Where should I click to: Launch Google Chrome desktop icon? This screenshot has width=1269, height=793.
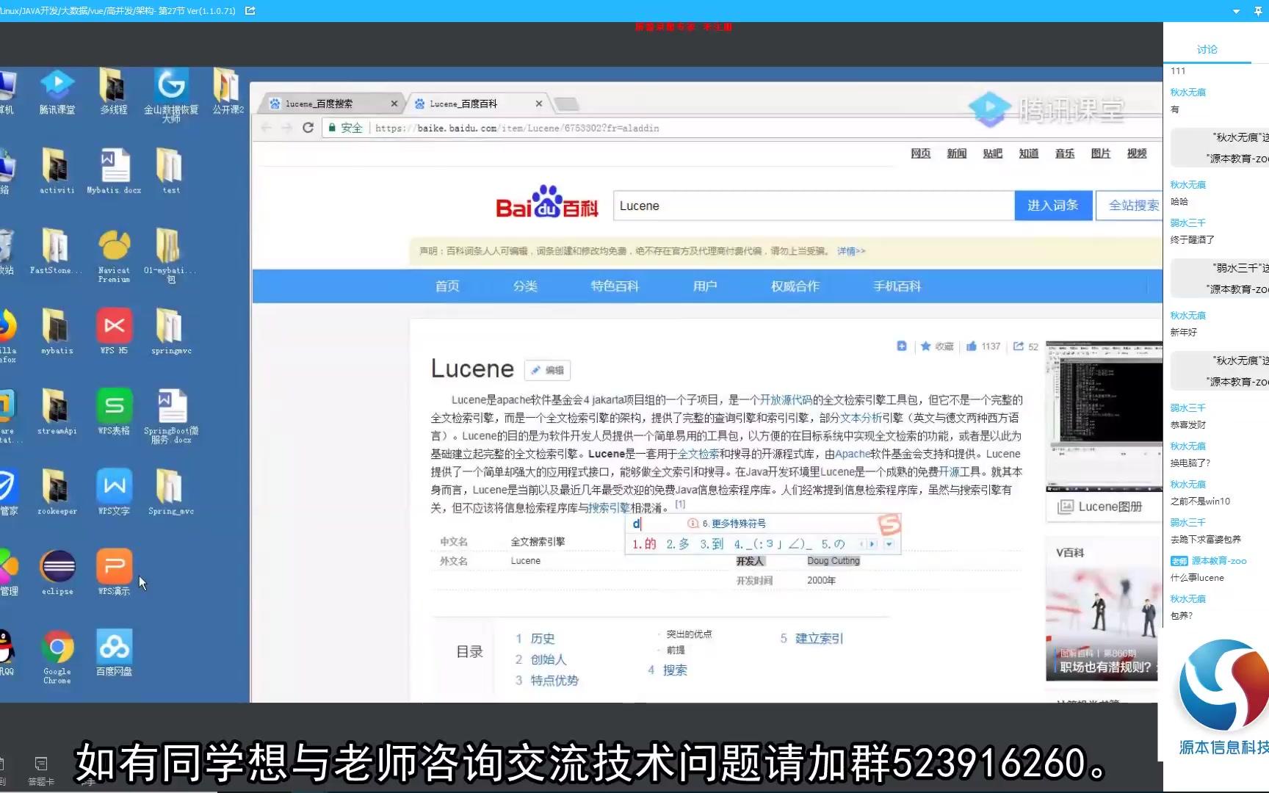[57, 656]
